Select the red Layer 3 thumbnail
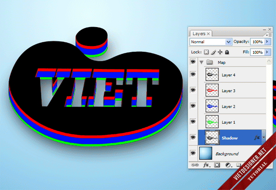This screenshot has width=276, height=190. point(212,90)
